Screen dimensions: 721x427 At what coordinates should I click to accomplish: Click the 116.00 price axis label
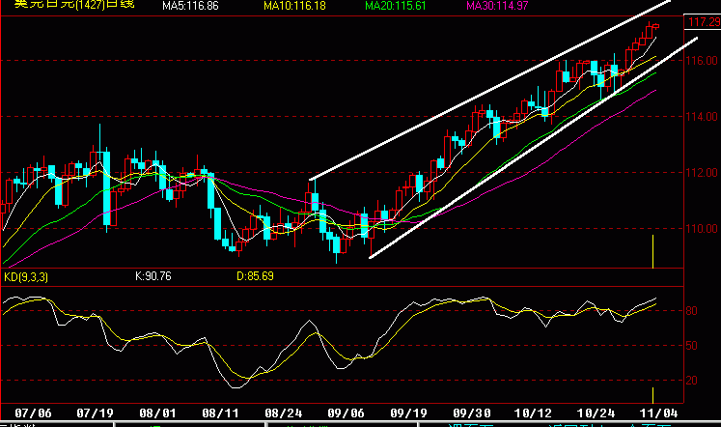[702, 61]
